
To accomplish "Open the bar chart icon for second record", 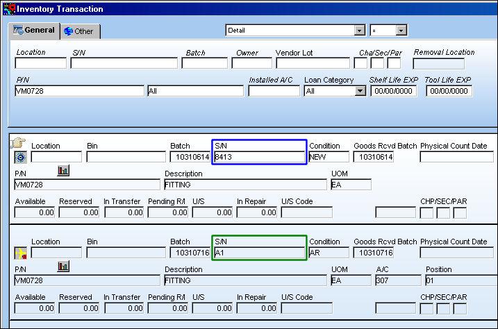I will coord(63,267).
